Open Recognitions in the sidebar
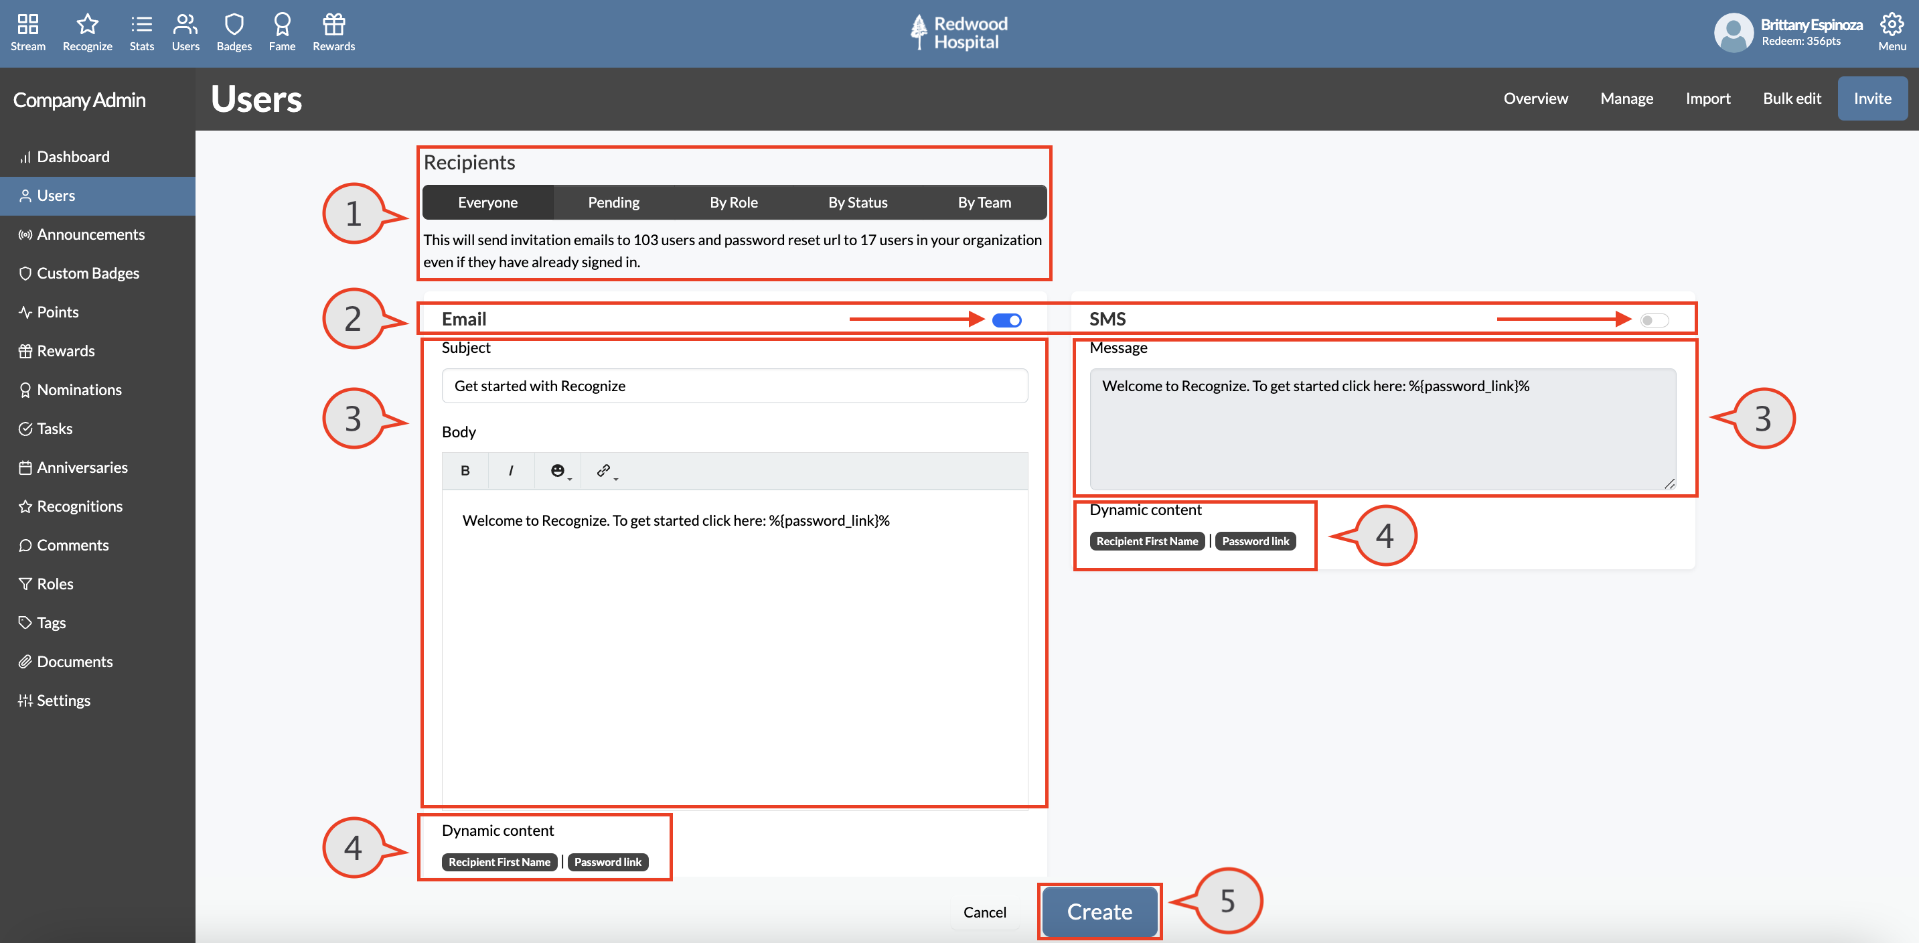Screen dimensions: 1919x943 [x=98, y=506]
